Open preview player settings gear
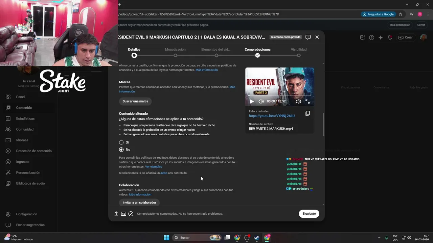Screen dimensions: 433x243 tap(298, 101)
